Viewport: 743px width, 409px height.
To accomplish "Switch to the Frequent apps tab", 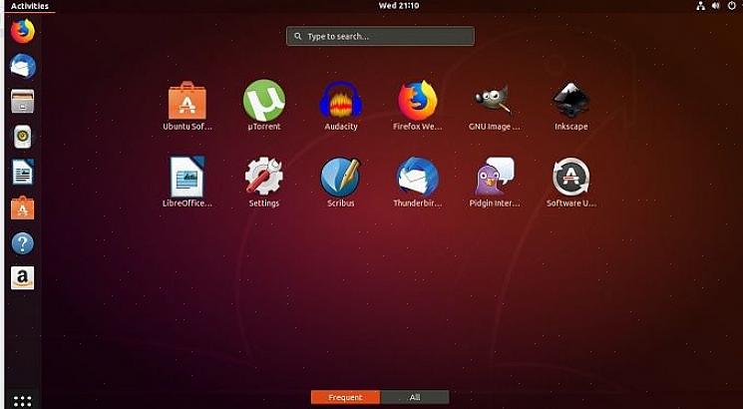I will (345, 397).
